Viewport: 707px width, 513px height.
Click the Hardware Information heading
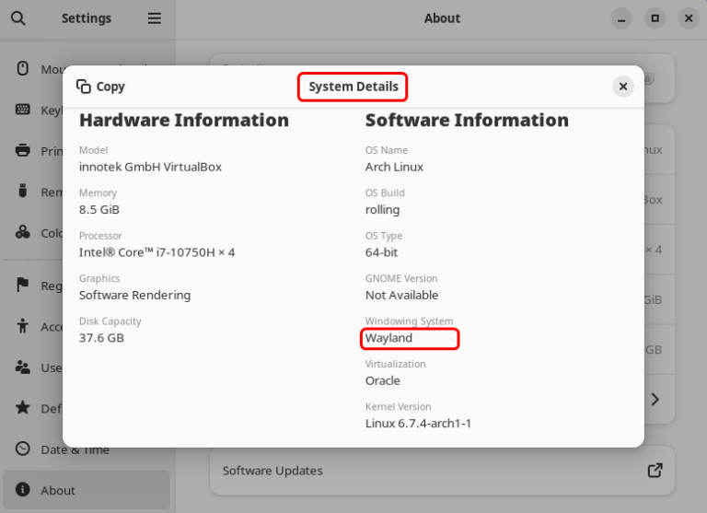pyautogui.click(x=184, y=120)
